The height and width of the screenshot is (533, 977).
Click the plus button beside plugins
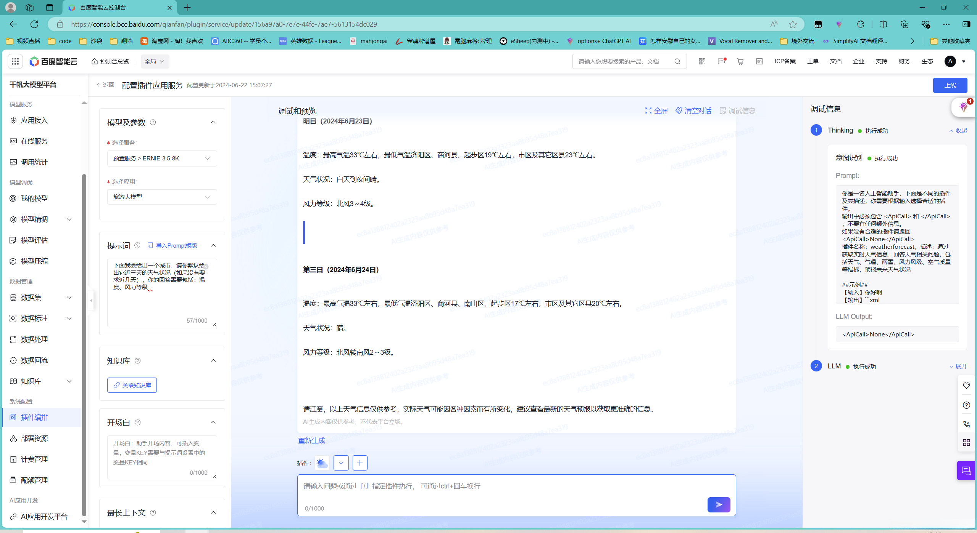tap(360, 463)
